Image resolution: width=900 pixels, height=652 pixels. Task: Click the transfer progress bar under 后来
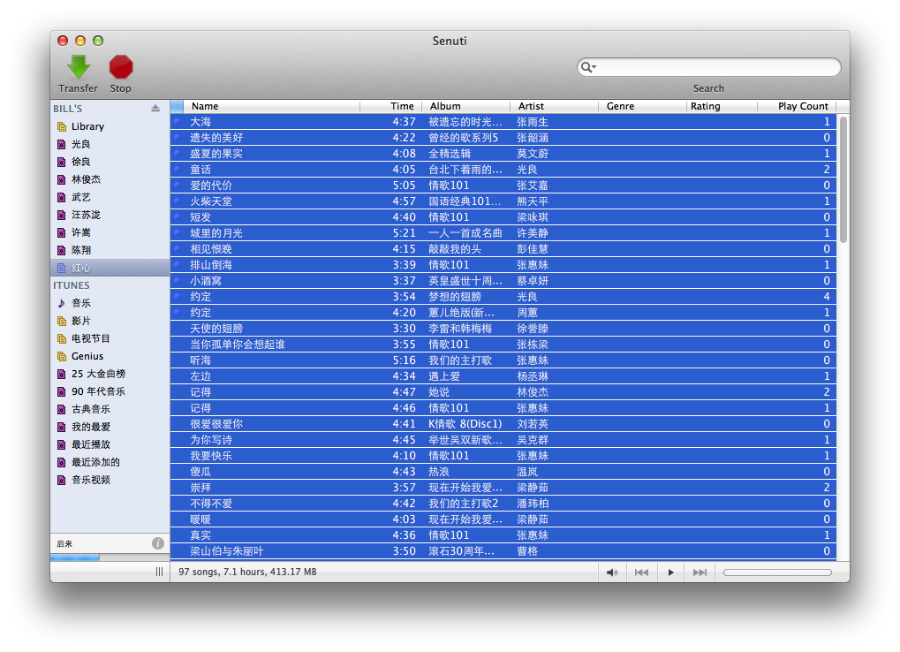click(110, 557)
